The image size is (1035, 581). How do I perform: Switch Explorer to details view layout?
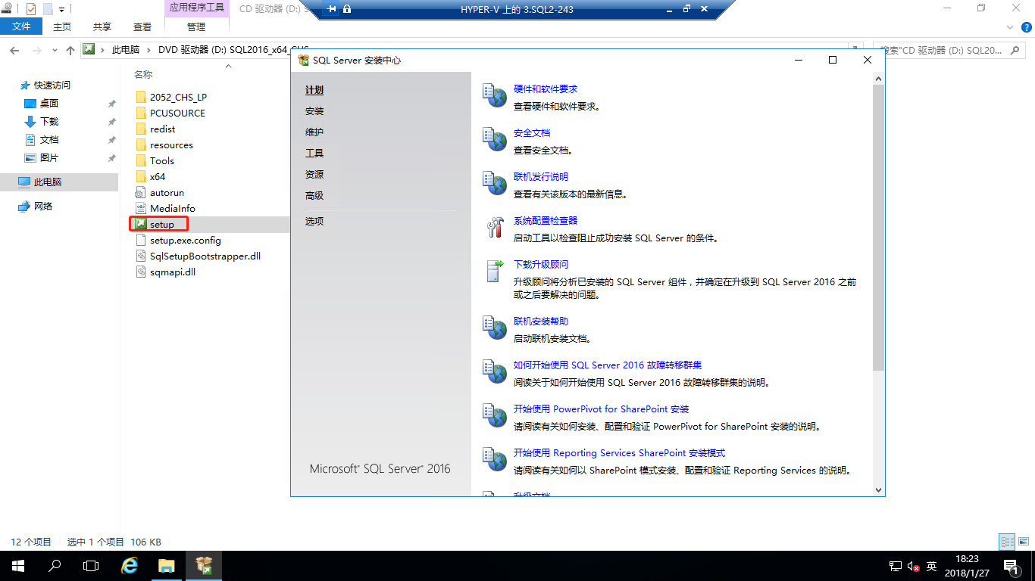[1008, 542]
